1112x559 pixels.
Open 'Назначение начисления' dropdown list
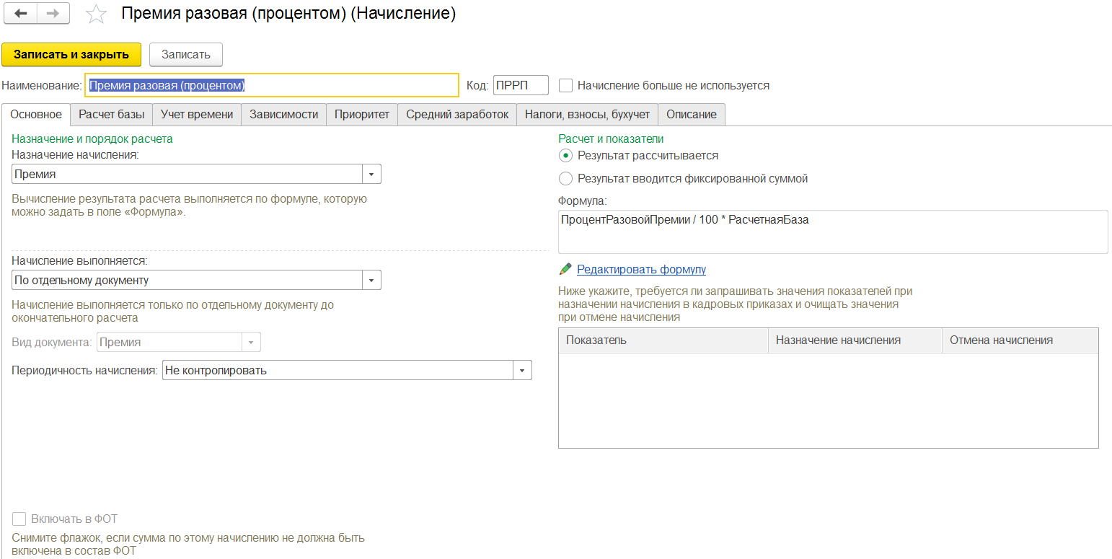pyautogui.click(x=371, y=175)
